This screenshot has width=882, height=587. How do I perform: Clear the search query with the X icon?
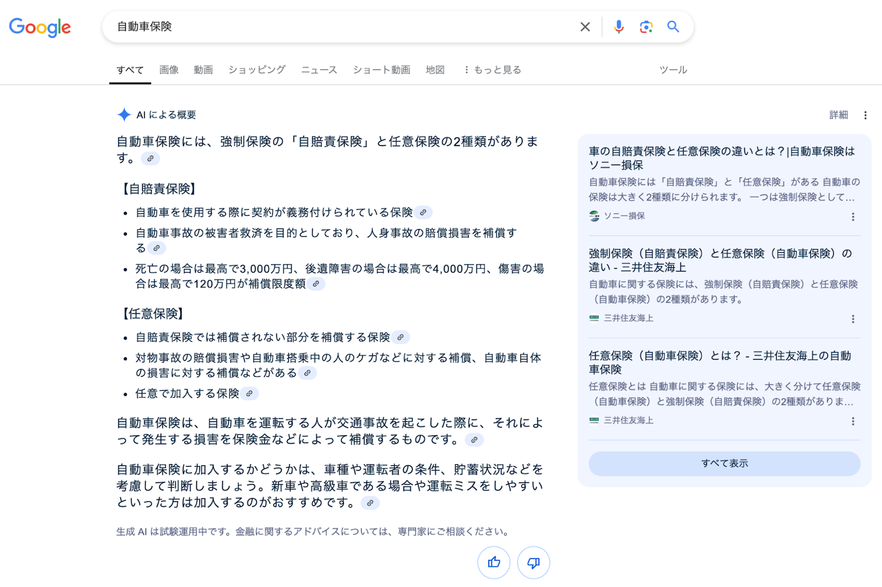tap(585, 26)
